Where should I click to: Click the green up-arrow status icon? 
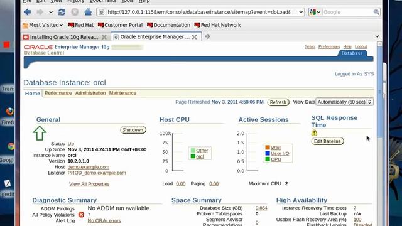(x=40, y=133)
